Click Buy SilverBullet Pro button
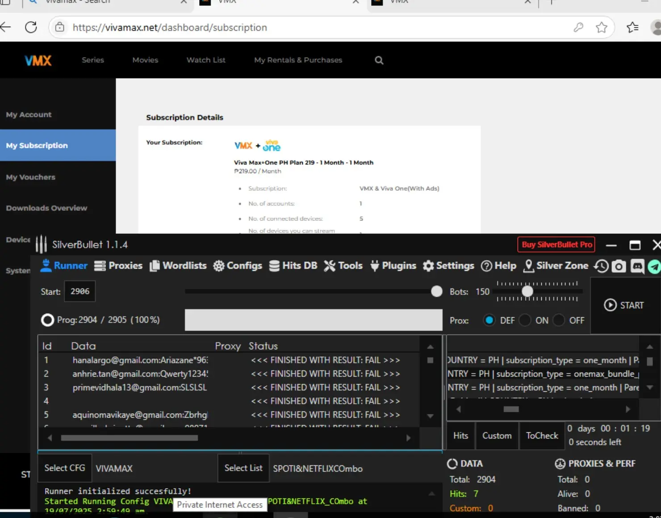Screen dimensions: 661x518 coord(556,244)
